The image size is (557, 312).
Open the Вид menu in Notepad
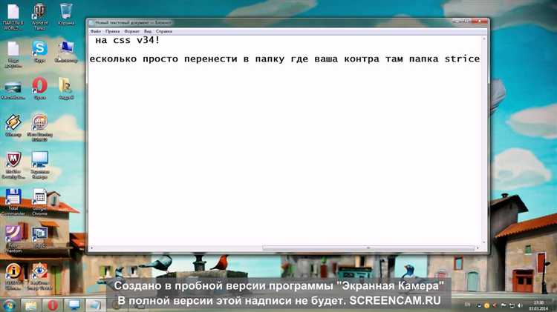pos(147,32)
